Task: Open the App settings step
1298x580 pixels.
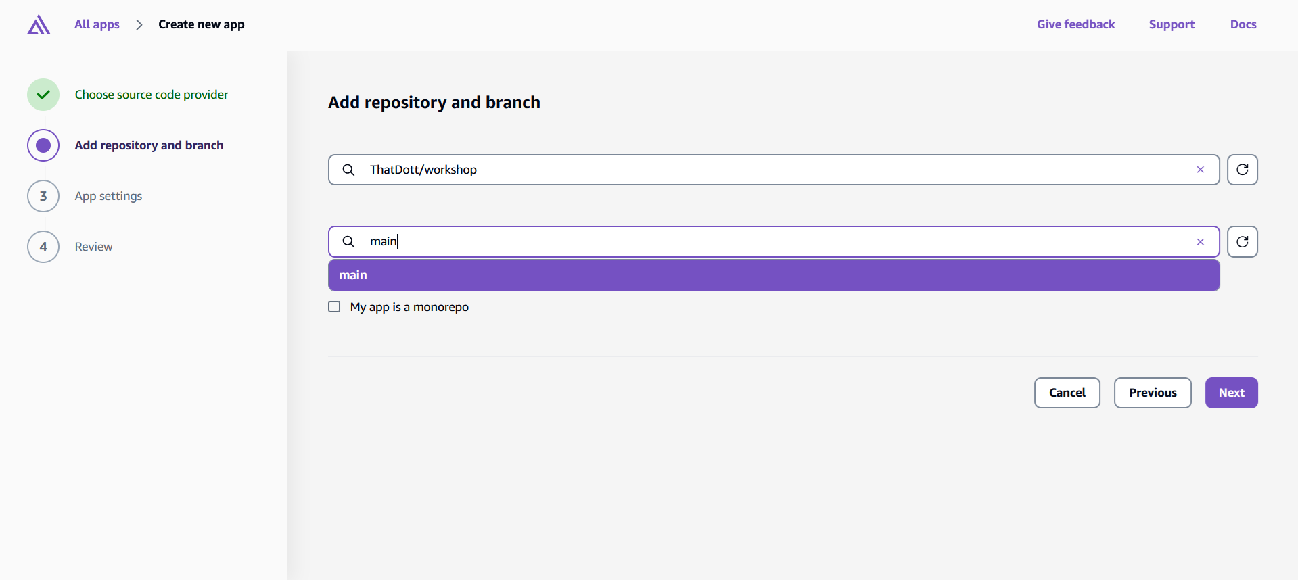Action: point(108,196)
